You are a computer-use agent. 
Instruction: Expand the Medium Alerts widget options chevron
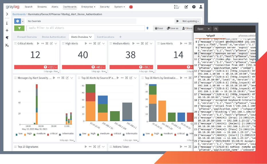[151, 43]
